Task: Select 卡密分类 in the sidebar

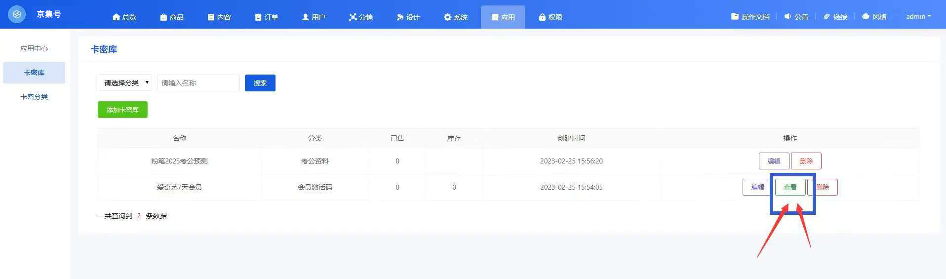Action: pyautogui.click(x=34, y=97)
